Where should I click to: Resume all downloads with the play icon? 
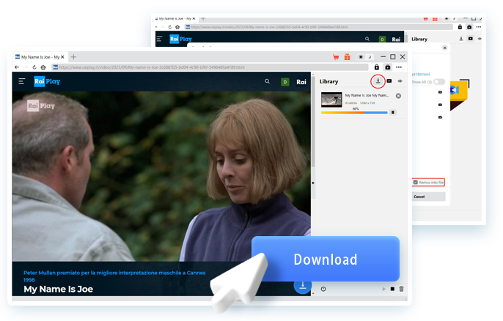click(384, 289)
